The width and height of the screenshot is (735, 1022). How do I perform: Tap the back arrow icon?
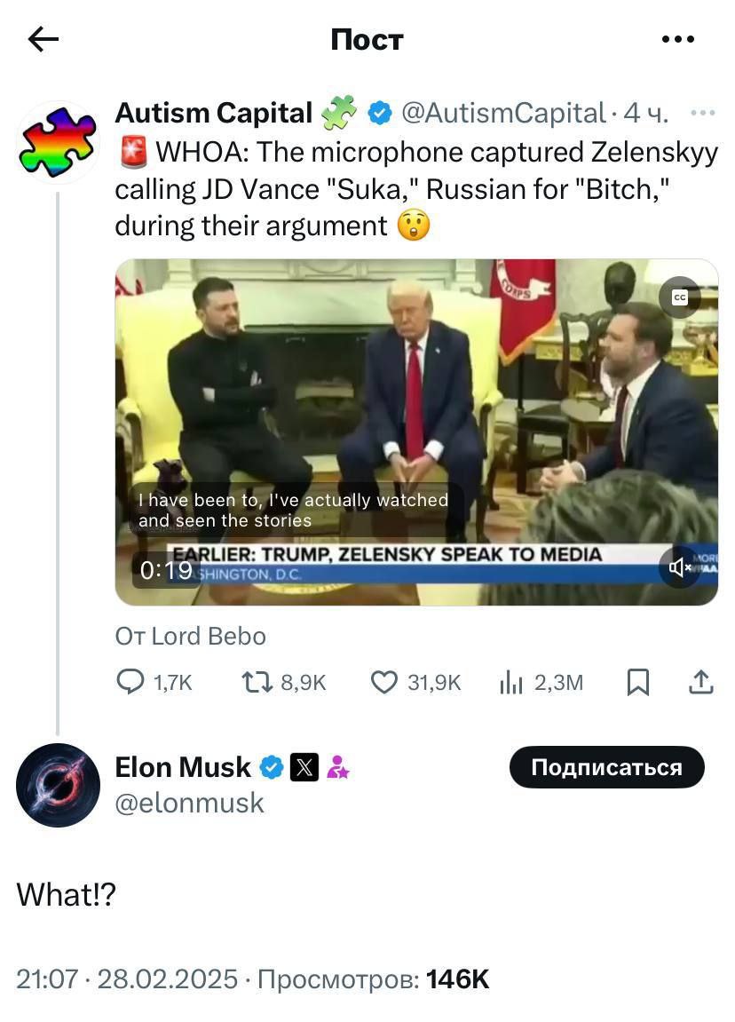tap(43, 38)
